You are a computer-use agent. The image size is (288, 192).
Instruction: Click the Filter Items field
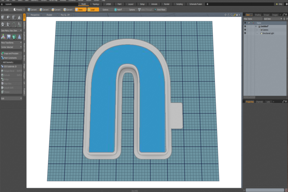pyautogui.click(x=253, y=19)
